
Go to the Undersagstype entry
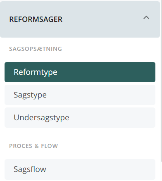coord(80,117)
